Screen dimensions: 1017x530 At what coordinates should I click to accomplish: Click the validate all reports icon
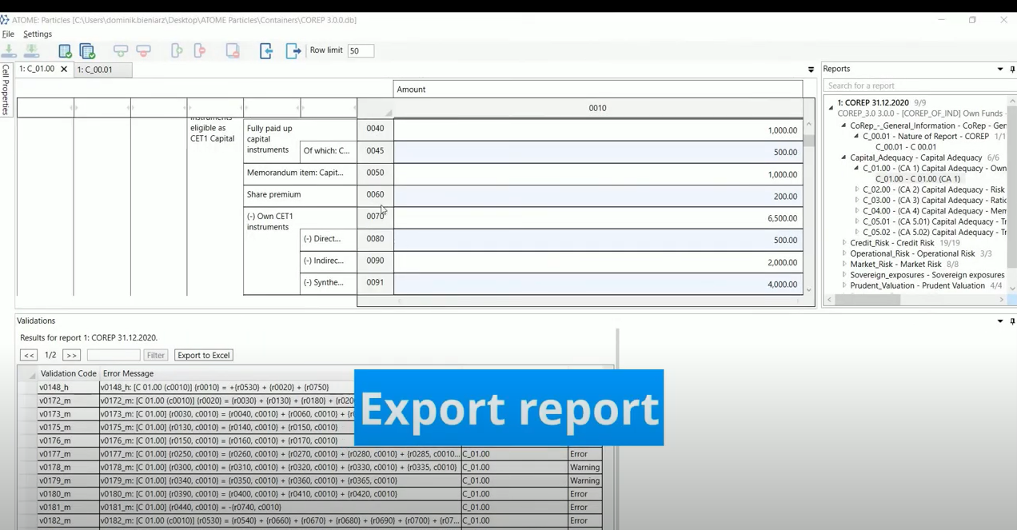coord(87,51)
